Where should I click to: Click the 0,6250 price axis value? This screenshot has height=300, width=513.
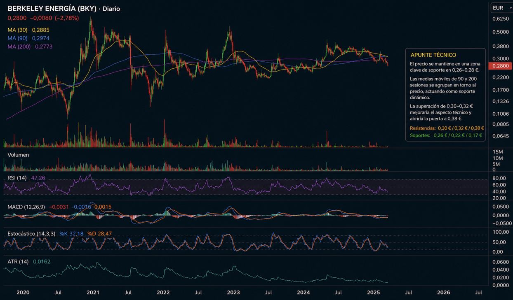pyautogui.click(x=501, y=19)
